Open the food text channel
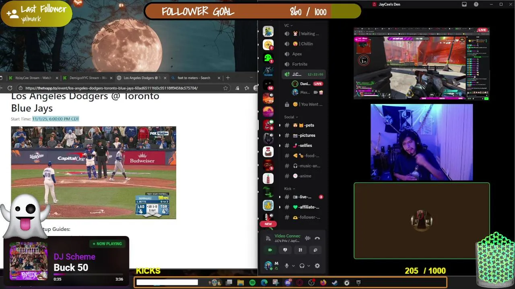This screenshot has width=515, height=289. pos(303,156)
